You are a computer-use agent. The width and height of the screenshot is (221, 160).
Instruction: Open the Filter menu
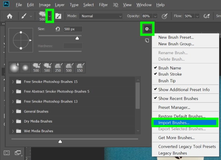click(x=103, y=5)
